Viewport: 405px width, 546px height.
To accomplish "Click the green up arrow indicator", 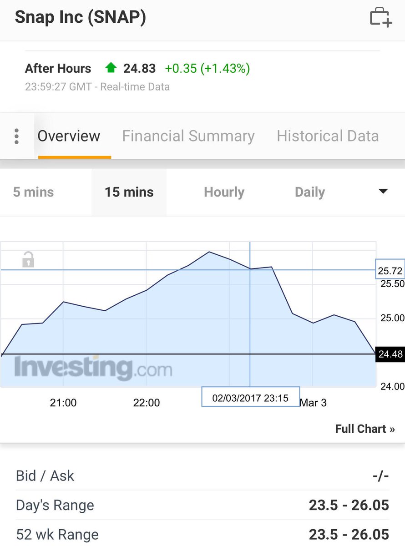I will (111, 68).
